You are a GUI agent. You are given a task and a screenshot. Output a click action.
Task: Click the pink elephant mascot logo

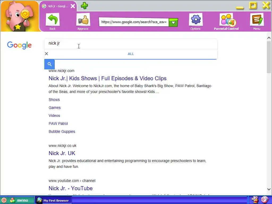20,17
